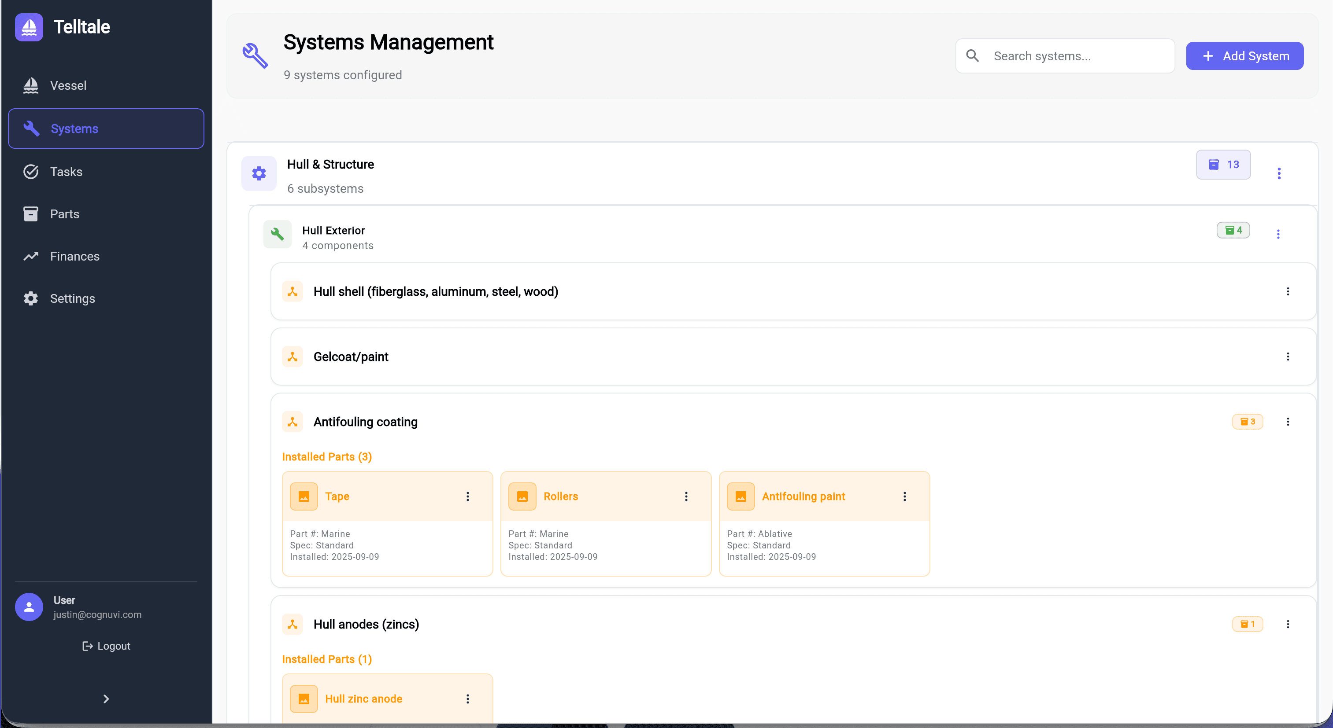Viewport: 1333px width, 728px height.
Task: Log out of the application
Action: [x=106, y=646]
